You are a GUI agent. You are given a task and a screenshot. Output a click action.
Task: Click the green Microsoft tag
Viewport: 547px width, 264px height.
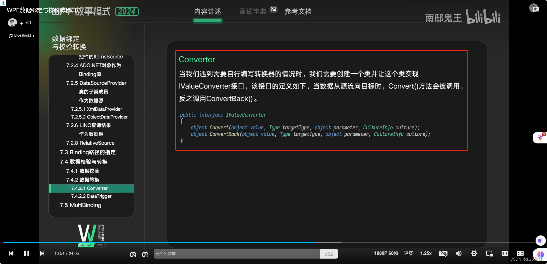[x=86, y=245]
